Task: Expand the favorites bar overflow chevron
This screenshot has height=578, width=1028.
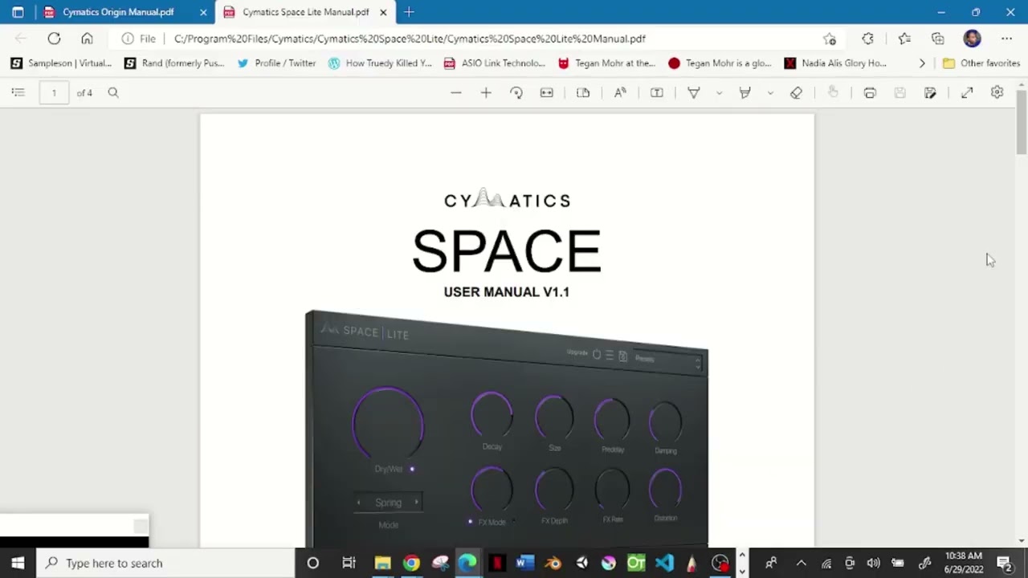Action: pos(922,63)
